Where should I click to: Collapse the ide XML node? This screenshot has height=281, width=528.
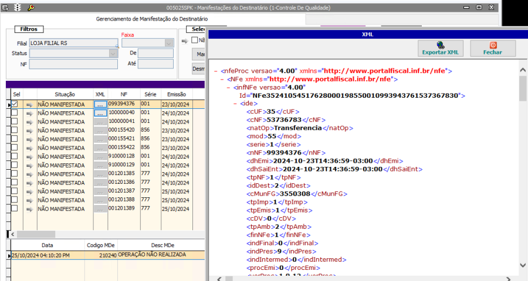point(236,104)
